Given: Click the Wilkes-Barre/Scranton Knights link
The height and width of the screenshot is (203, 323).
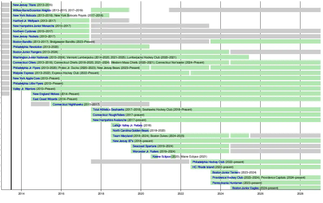Looking at the screenshot, I should click(32, 10).
